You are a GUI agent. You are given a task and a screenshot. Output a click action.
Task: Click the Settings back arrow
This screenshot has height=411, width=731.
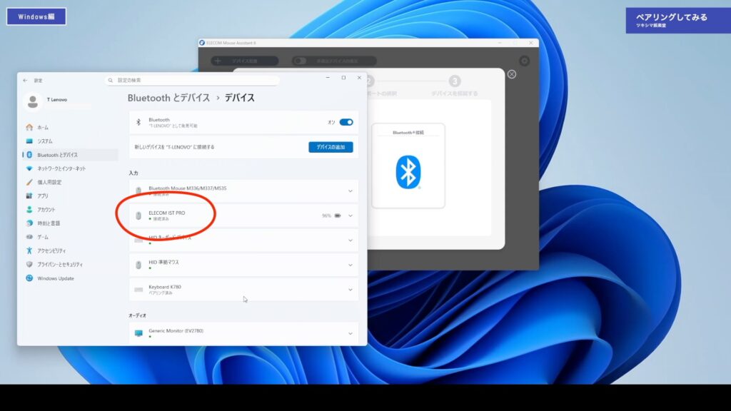[26, 81]
